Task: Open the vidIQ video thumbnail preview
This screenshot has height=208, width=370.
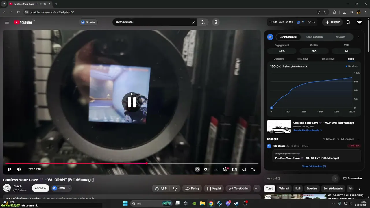Action: (279, 127)
